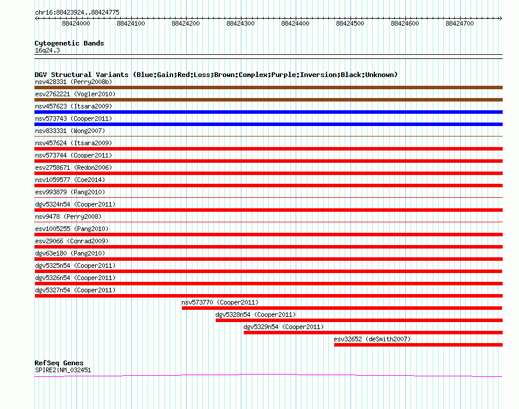Click the blue gain bar for nsv573743
The height and width of the screenshot is (409, 519).
tap(268, 124)
